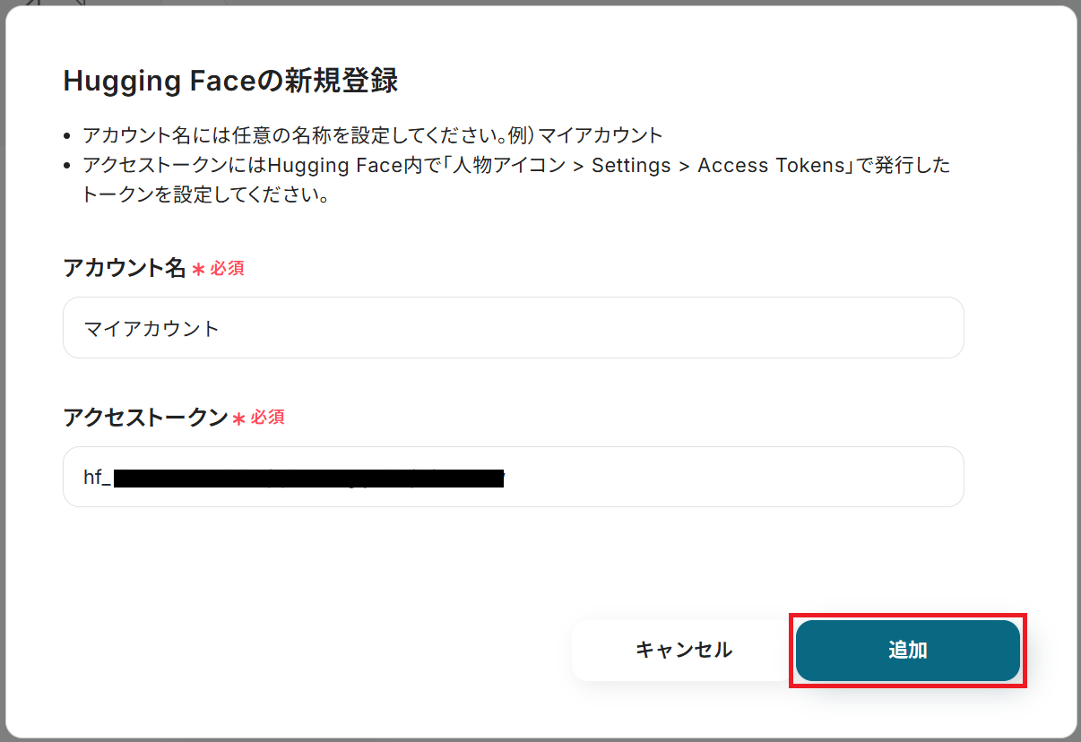Click the blacked-out token value
1081x742 pixels.
[x=309, y=479]
